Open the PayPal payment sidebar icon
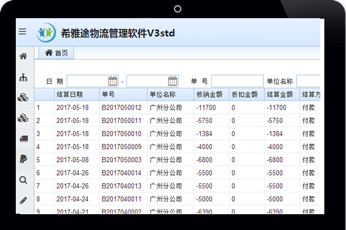346x230 pixels. click(x=23, y=159)
